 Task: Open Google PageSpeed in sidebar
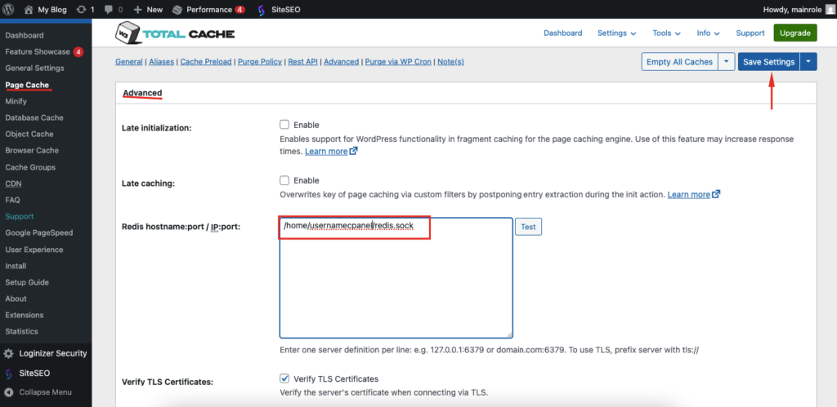point(39,232)
